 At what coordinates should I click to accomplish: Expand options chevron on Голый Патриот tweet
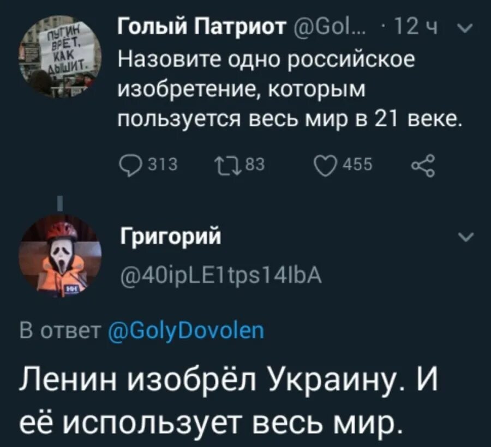click(465, 29)
